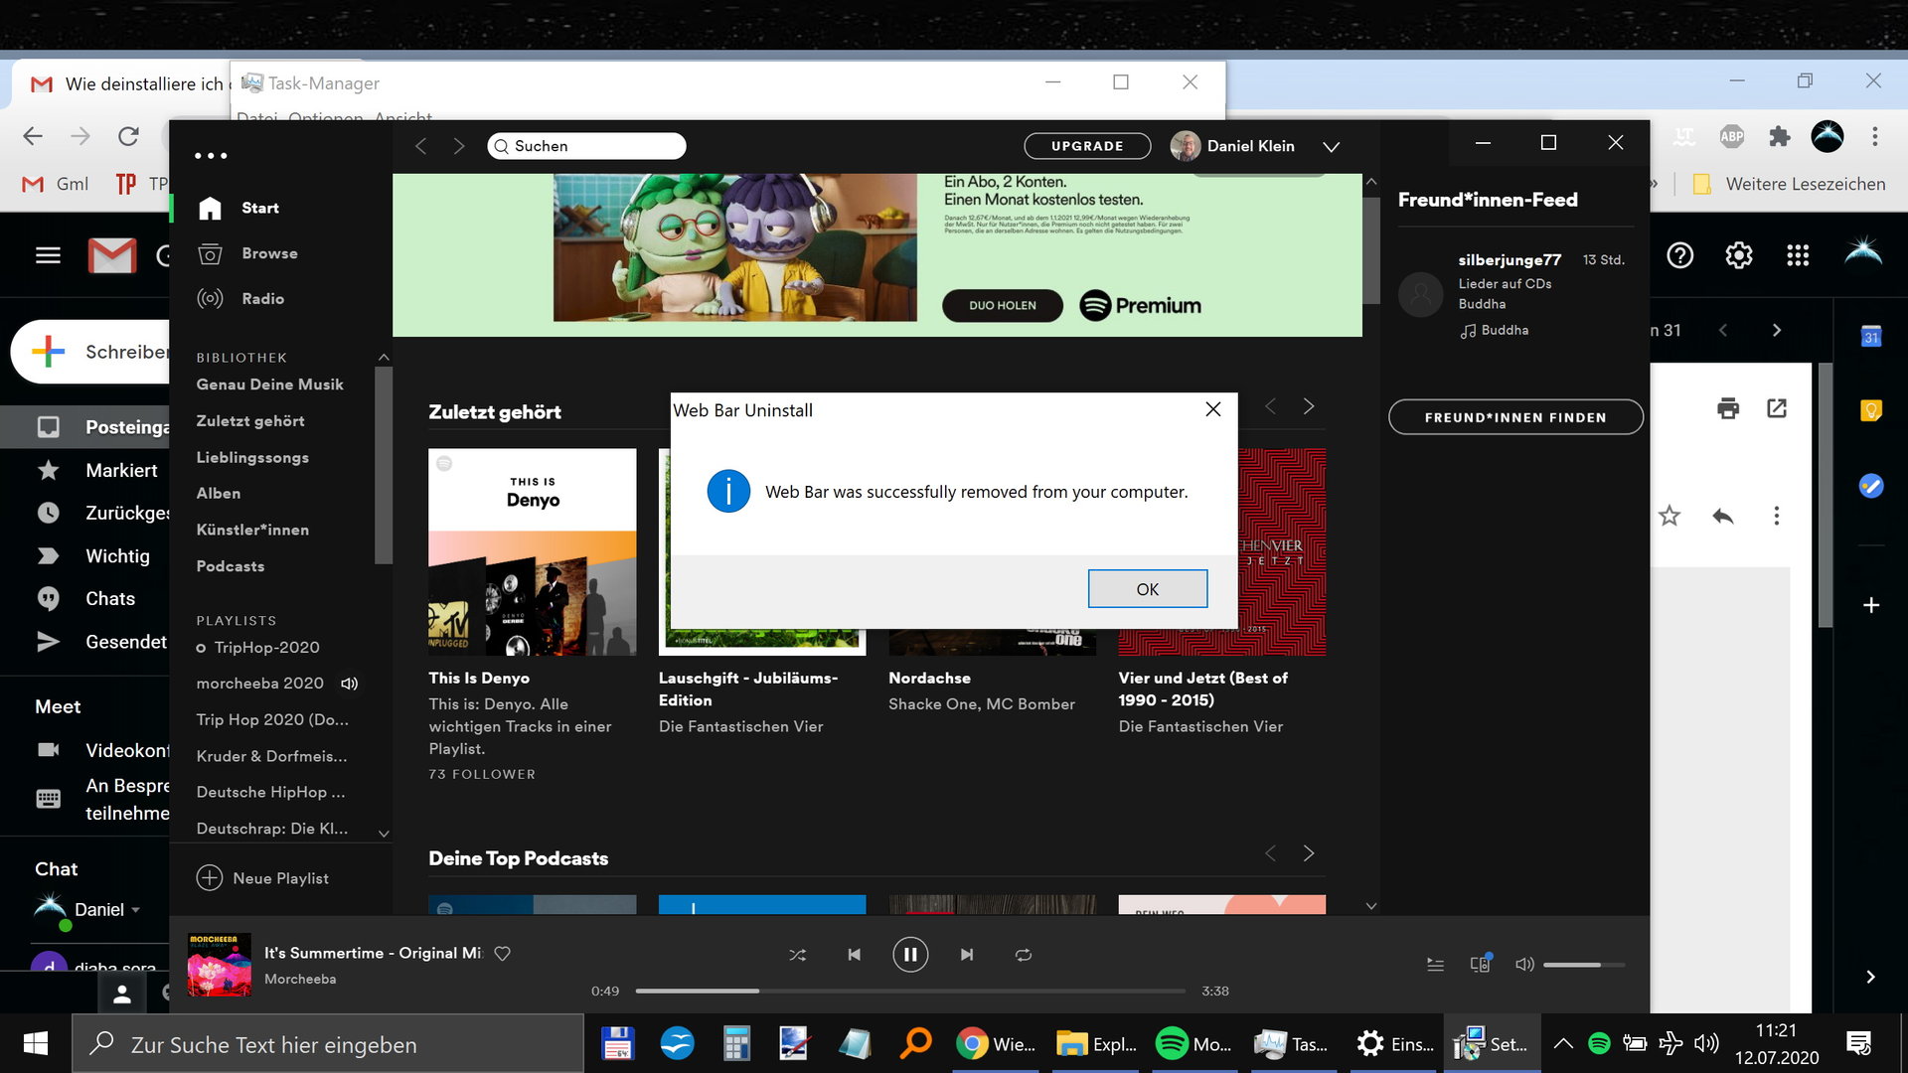The image size is (1908, 1073).
Task: Print the email in Gmail
Action: [1728, 408]
